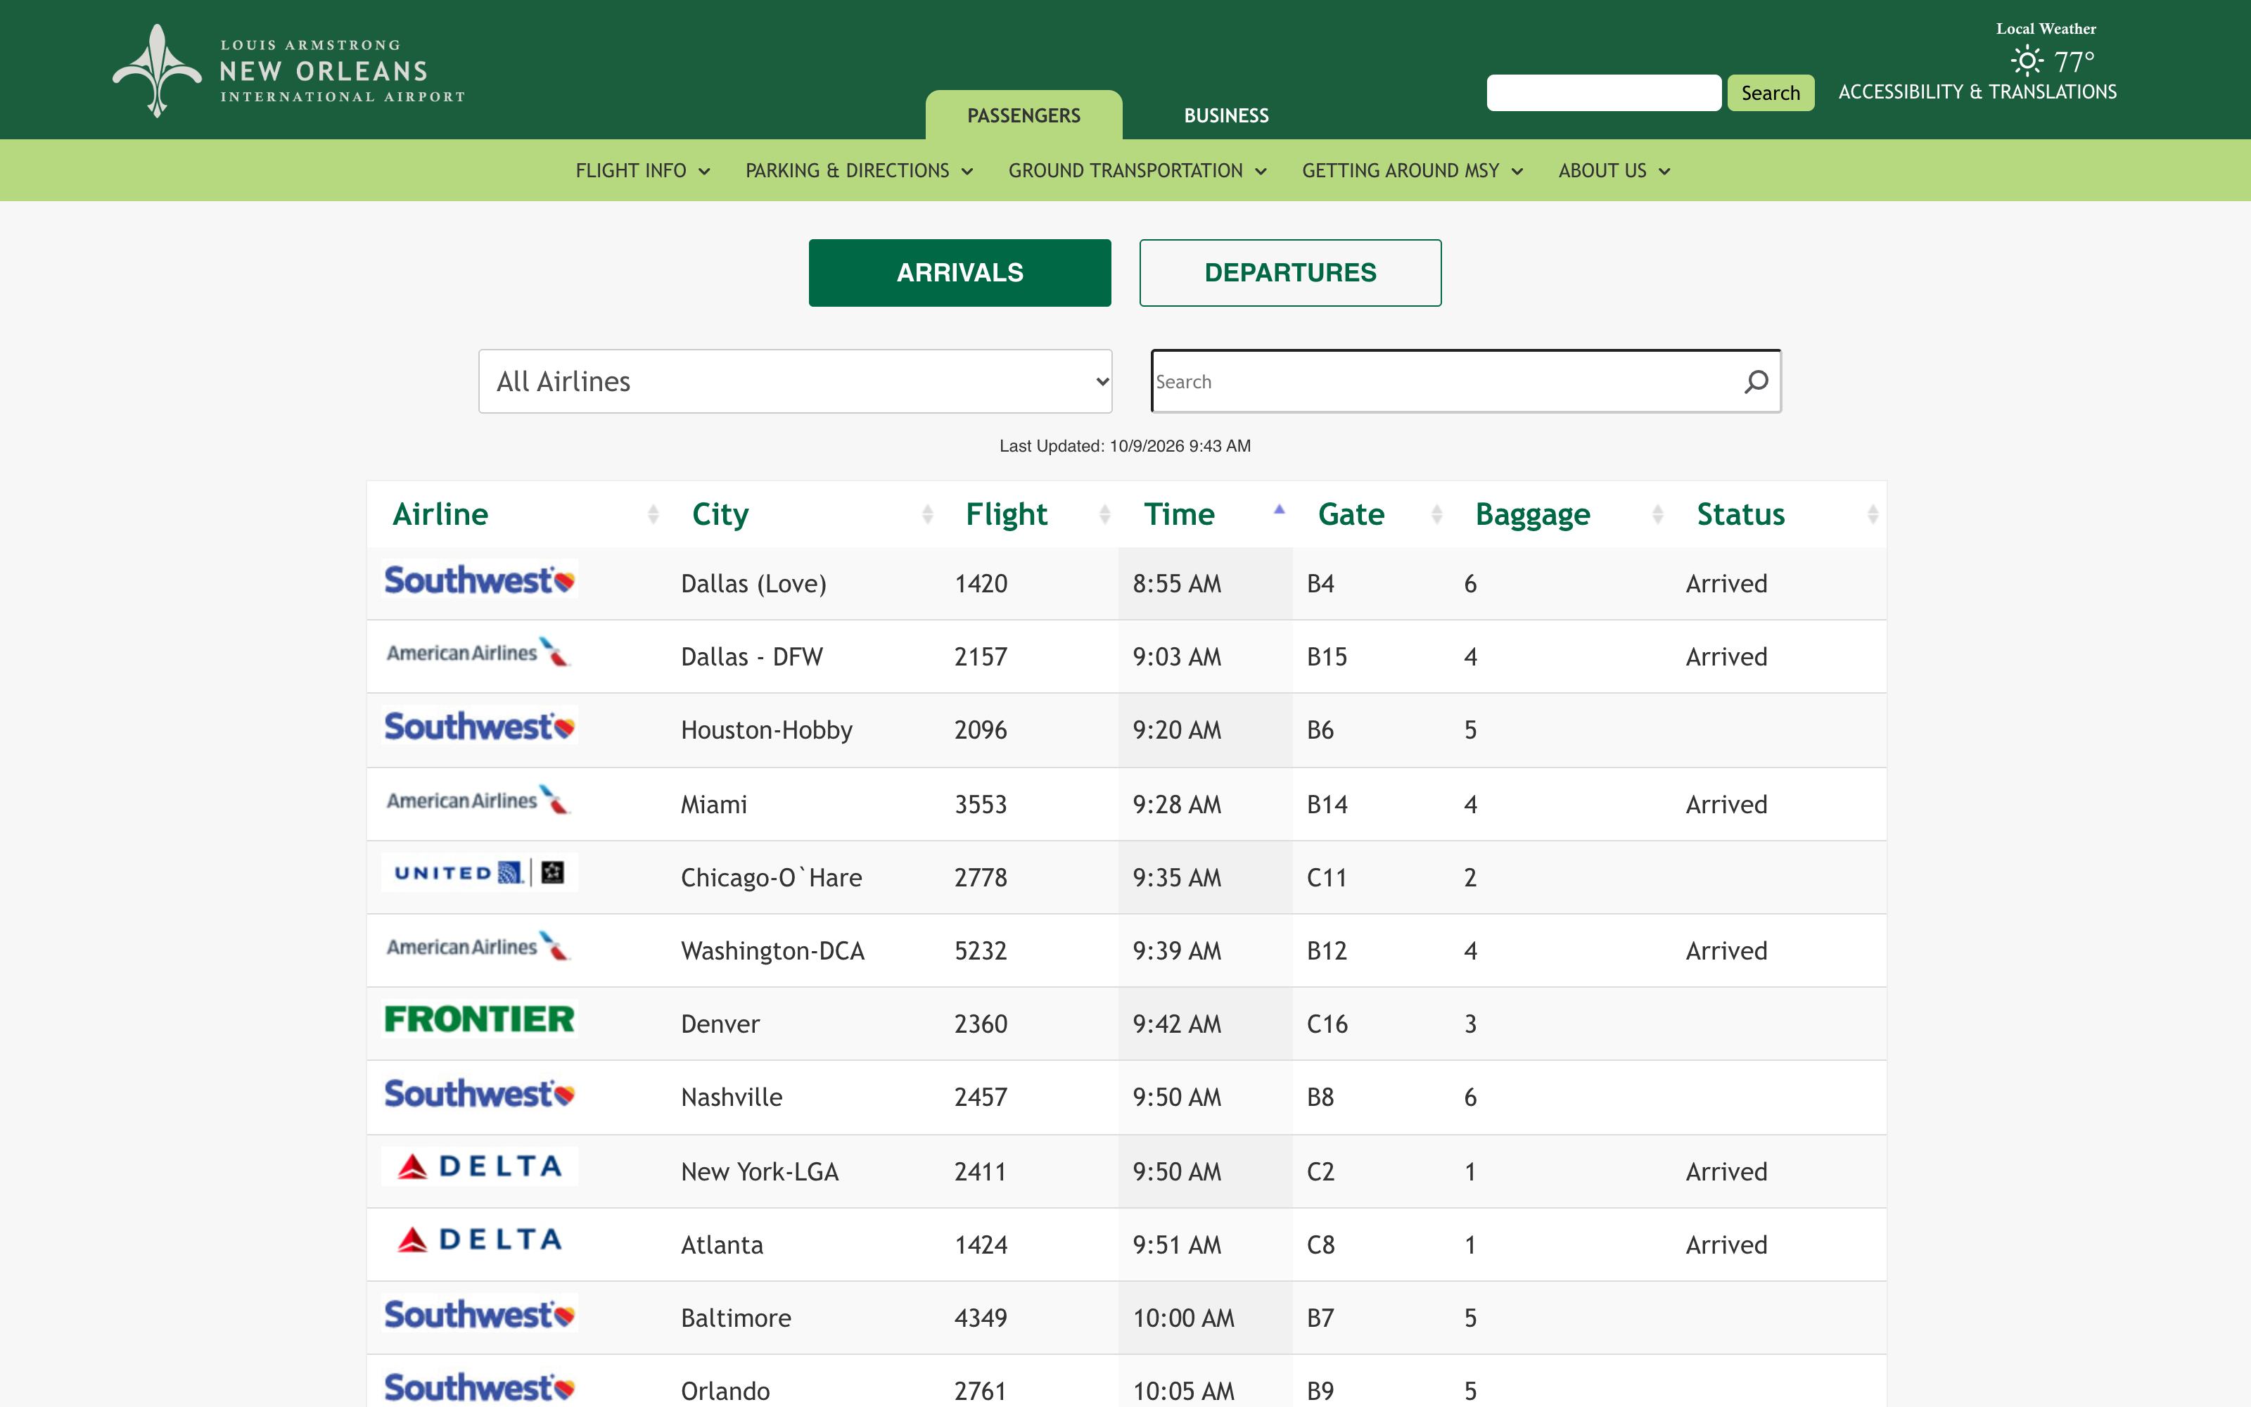Viewport: 2251px width, 1407px height.
Task: Expand the About Us menu
Action: coord(1615,170)
